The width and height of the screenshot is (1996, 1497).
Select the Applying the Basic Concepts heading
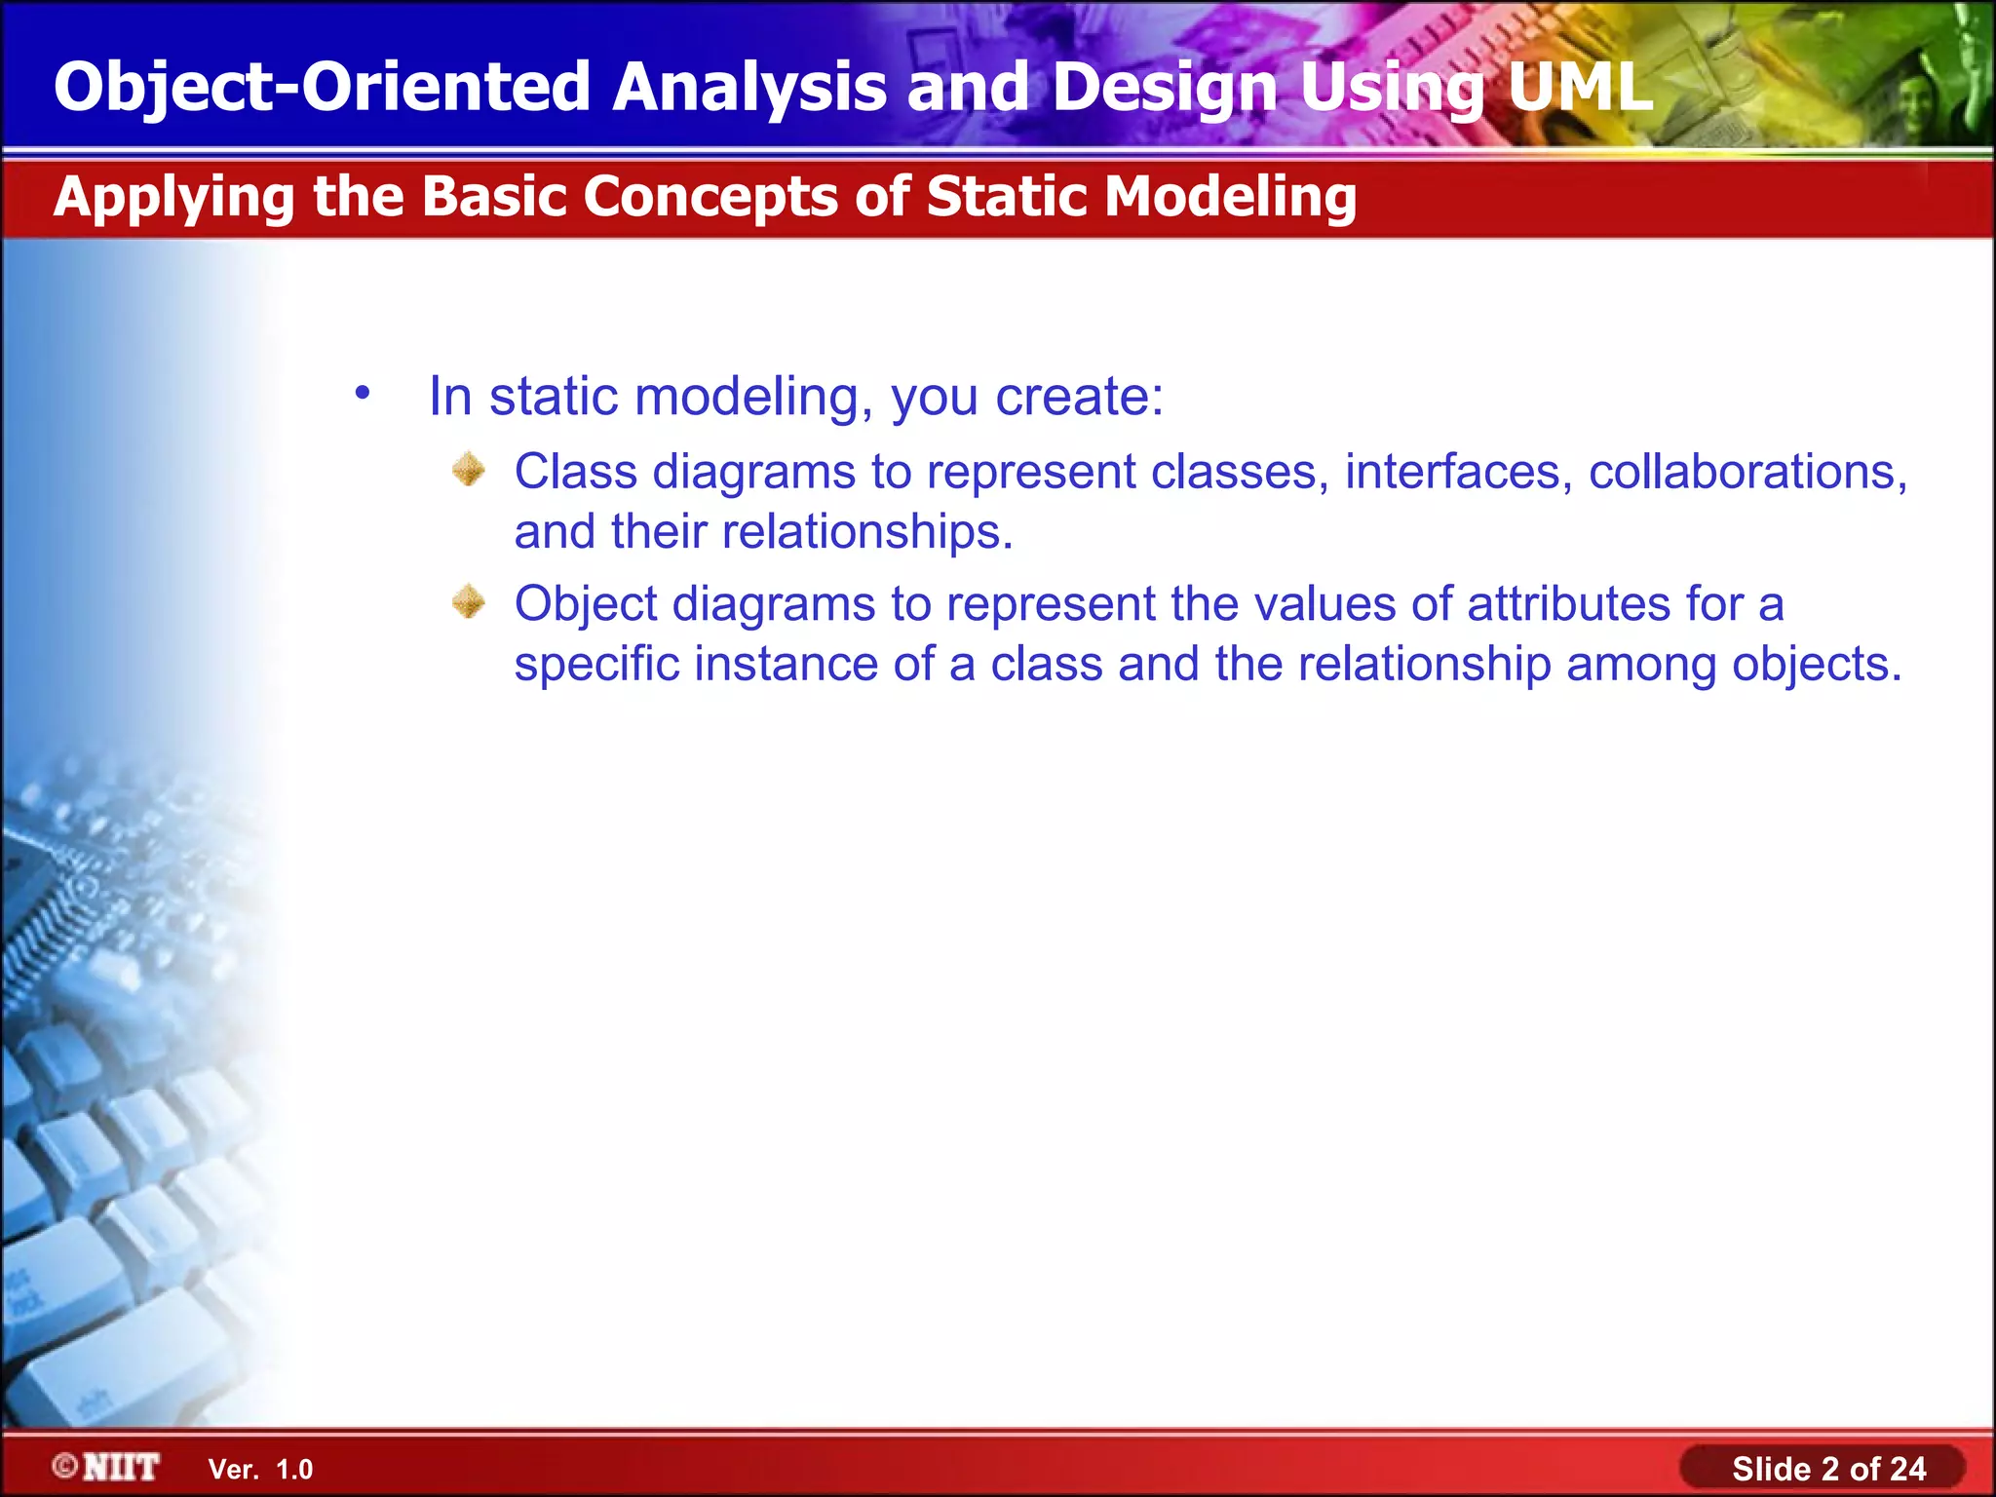pyautogui.click(x=705, y=197)
